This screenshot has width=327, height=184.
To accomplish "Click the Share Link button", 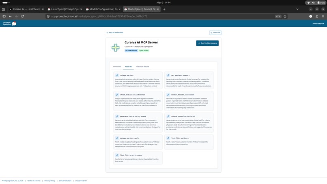I will click(x=215, y=32).
